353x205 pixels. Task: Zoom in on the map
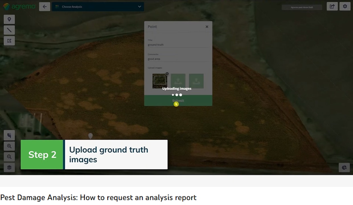tap(9, 146)
